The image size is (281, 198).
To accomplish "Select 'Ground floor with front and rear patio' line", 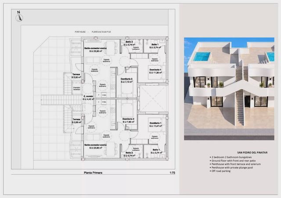I will (234, 161).
